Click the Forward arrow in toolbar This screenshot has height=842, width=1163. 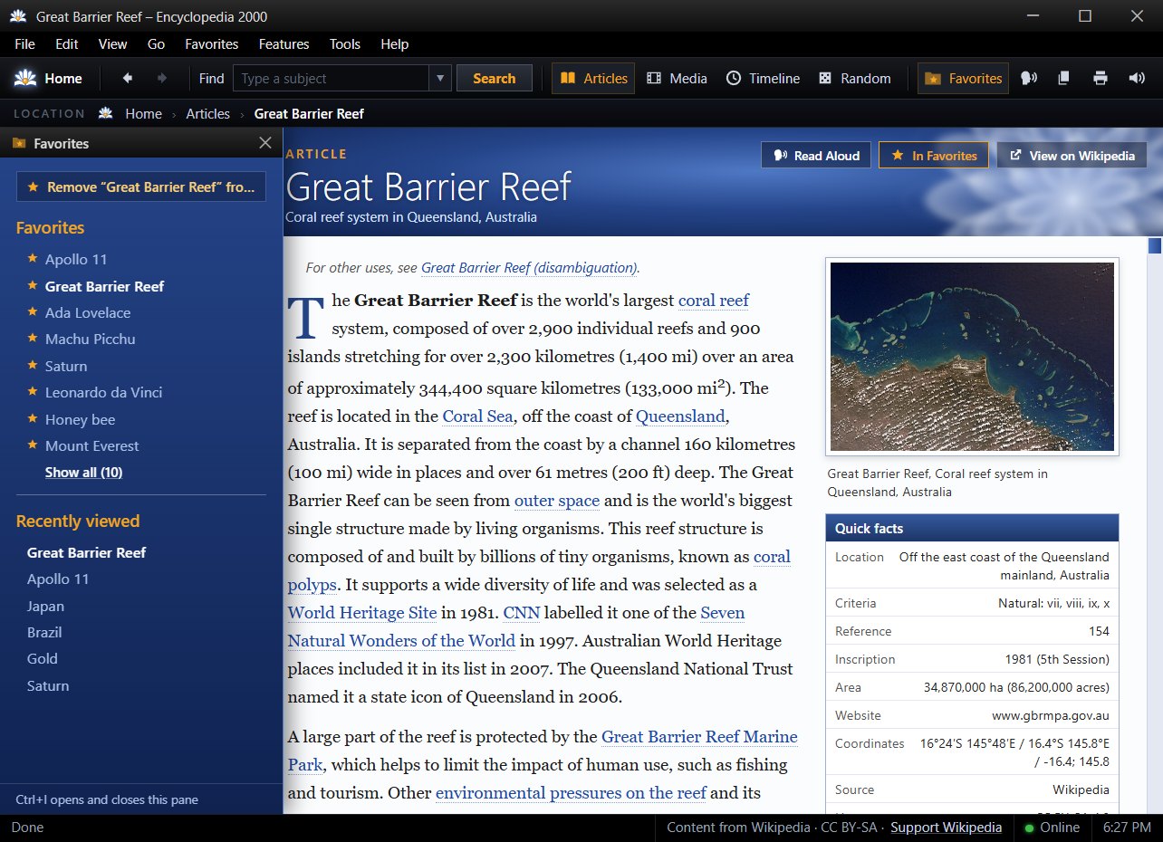click(162, 79)
